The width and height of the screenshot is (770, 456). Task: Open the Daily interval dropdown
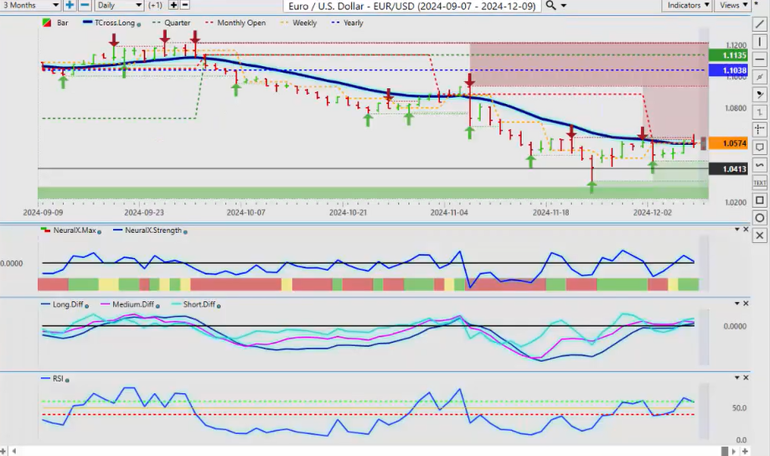point(120,5)
